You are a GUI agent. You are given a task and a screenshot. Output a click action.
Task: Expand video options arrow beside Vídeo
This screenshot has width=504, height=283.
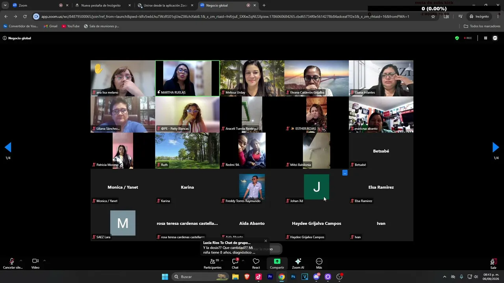point(44,260)
